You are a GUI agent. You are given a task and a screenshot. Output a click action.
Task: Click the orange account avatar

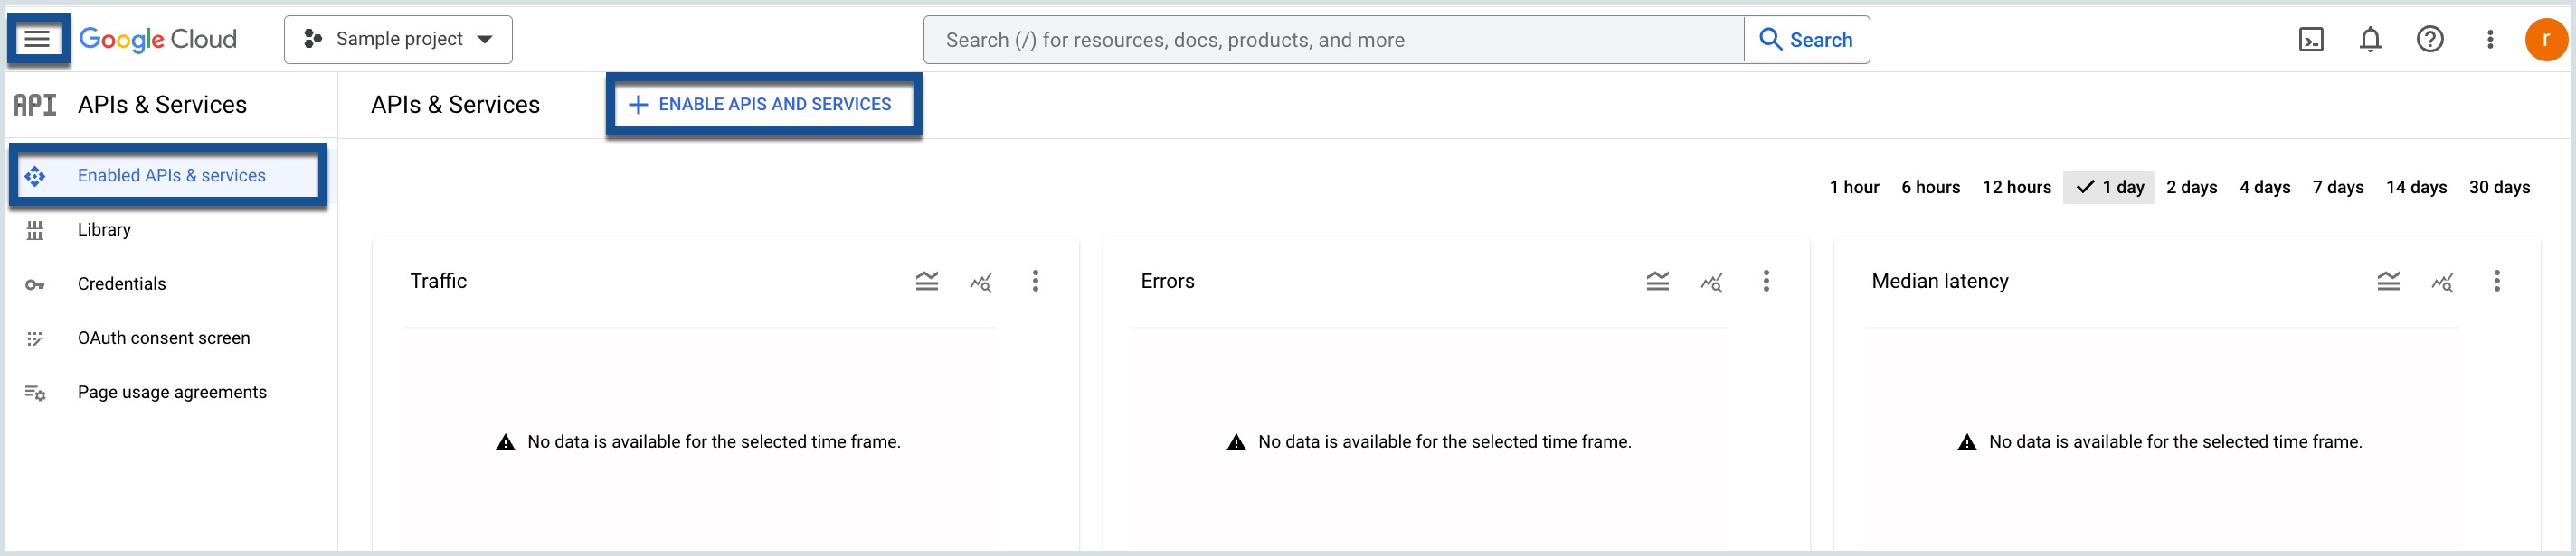tap(2545, 40)
